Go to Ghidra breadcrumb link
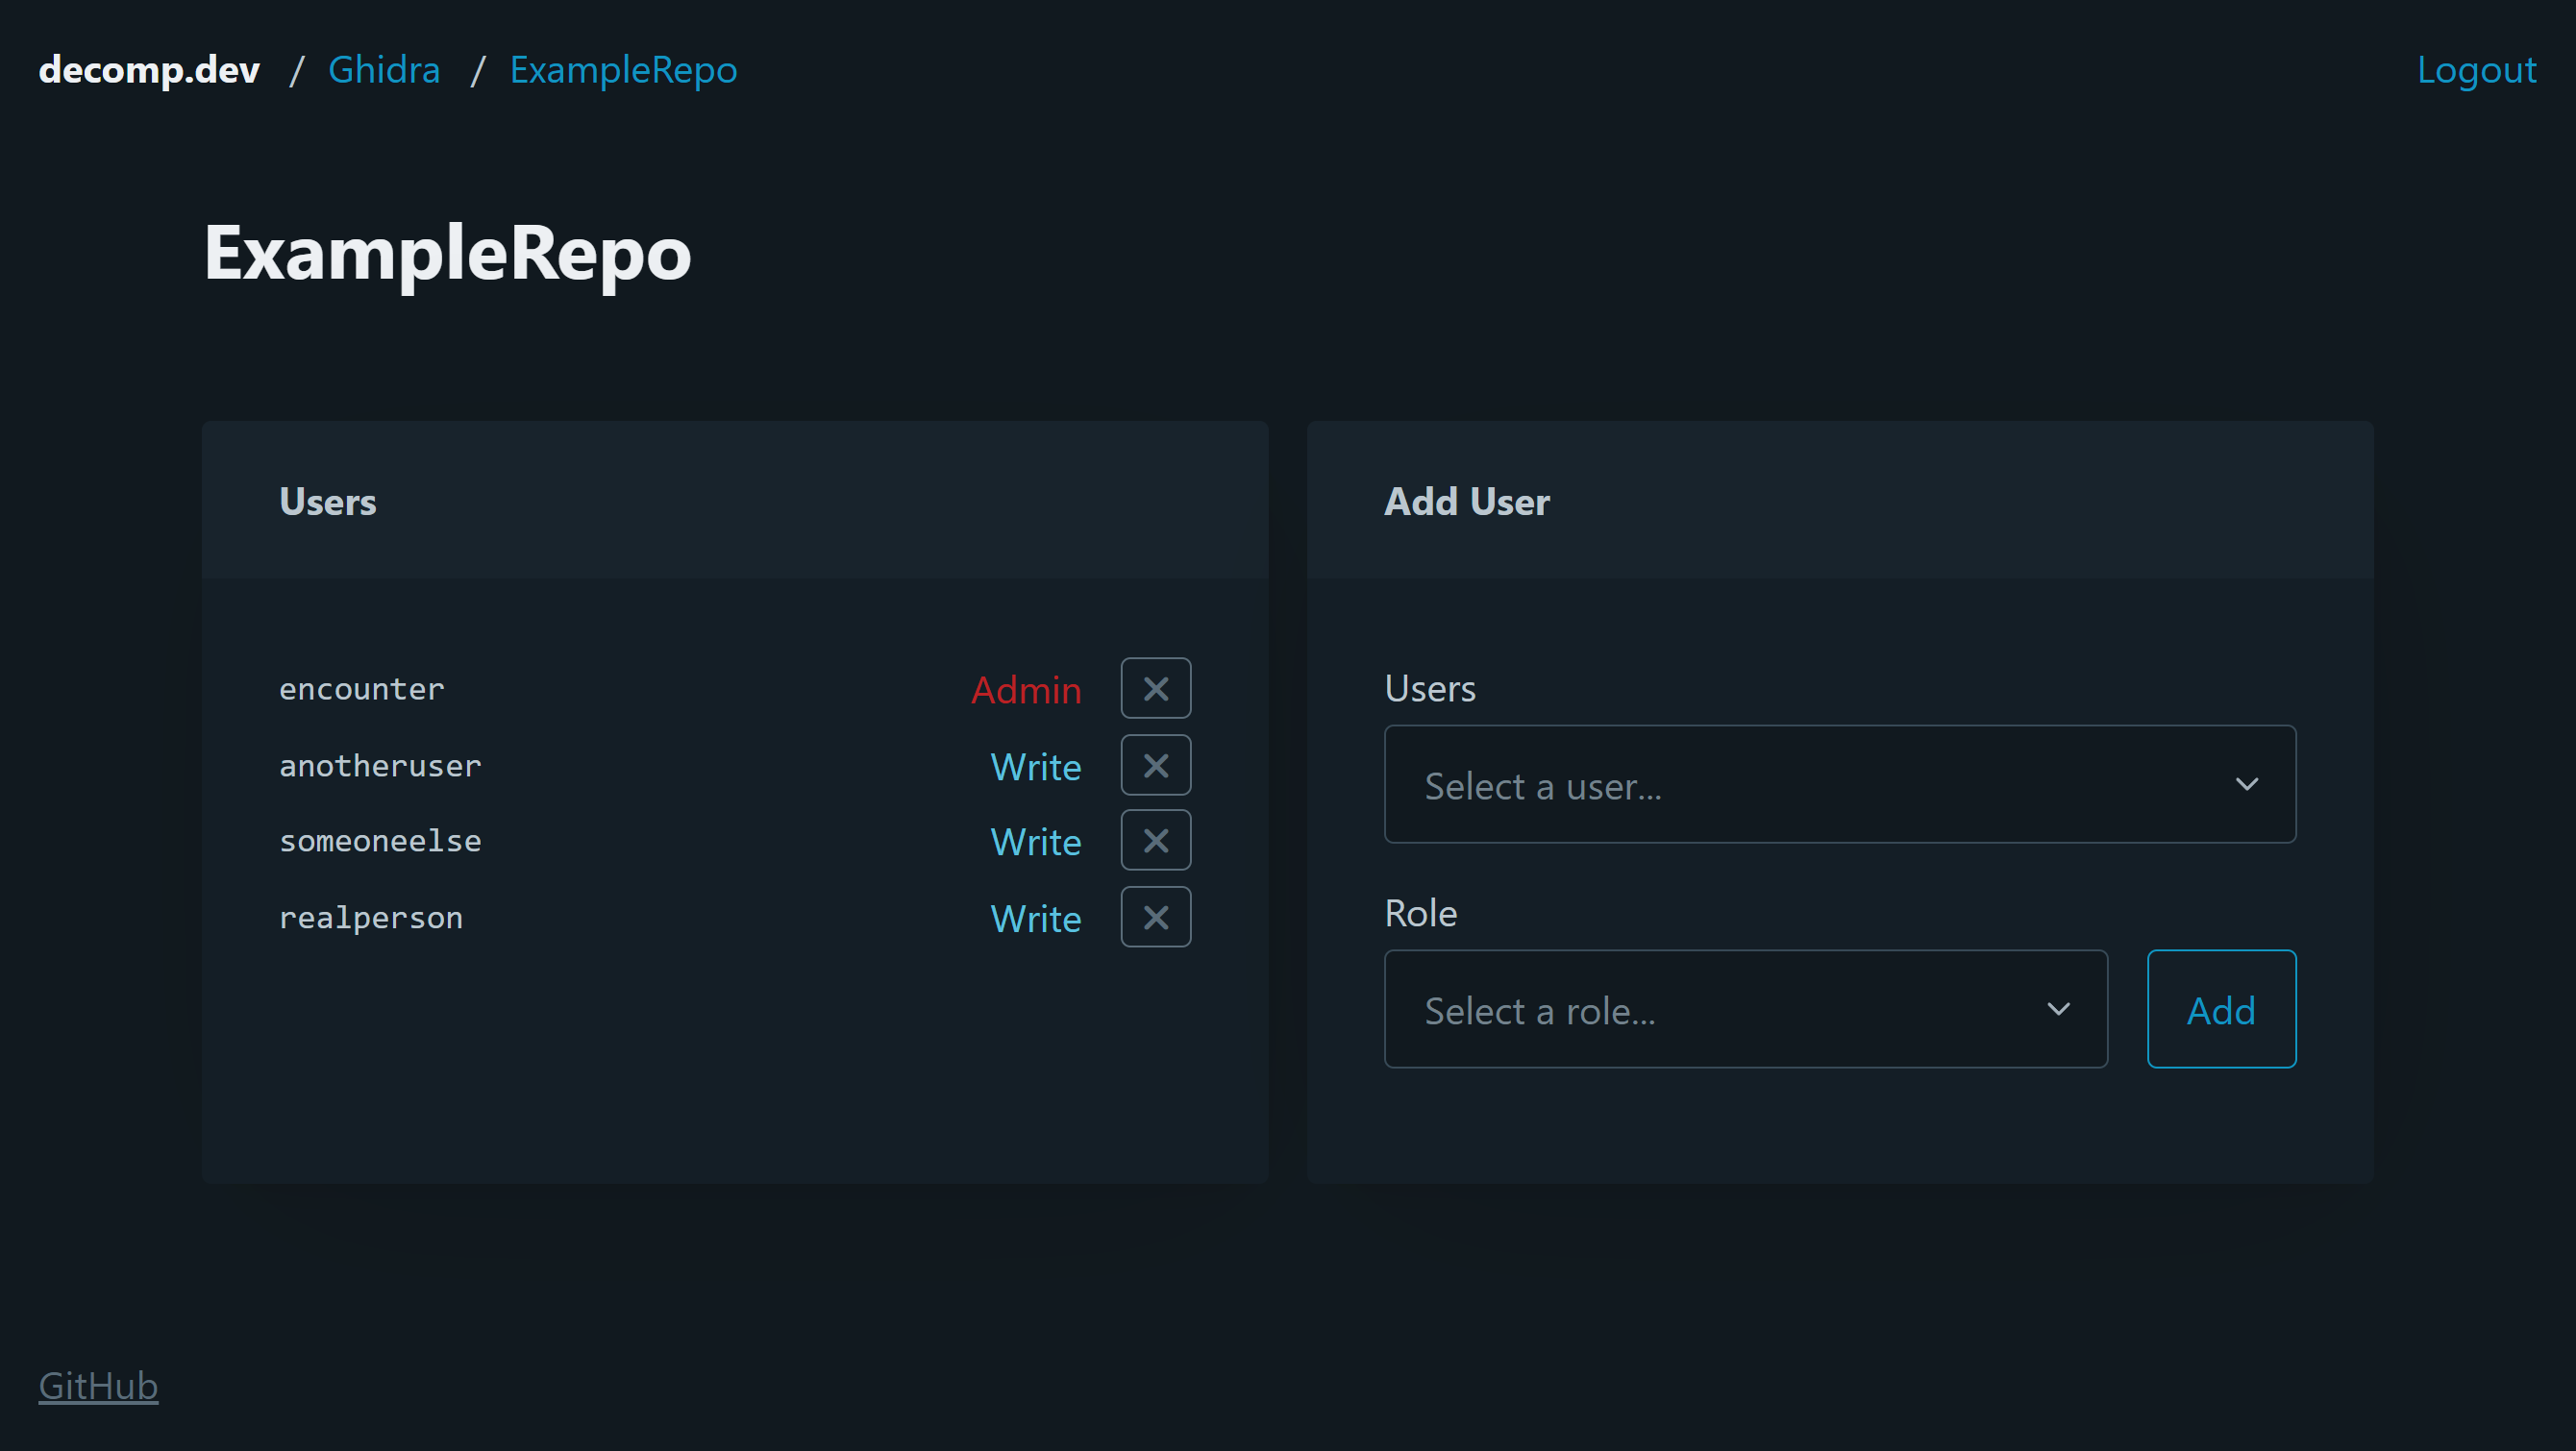The height and width of the screenshot is (1451, 2576). click(384, 70)
